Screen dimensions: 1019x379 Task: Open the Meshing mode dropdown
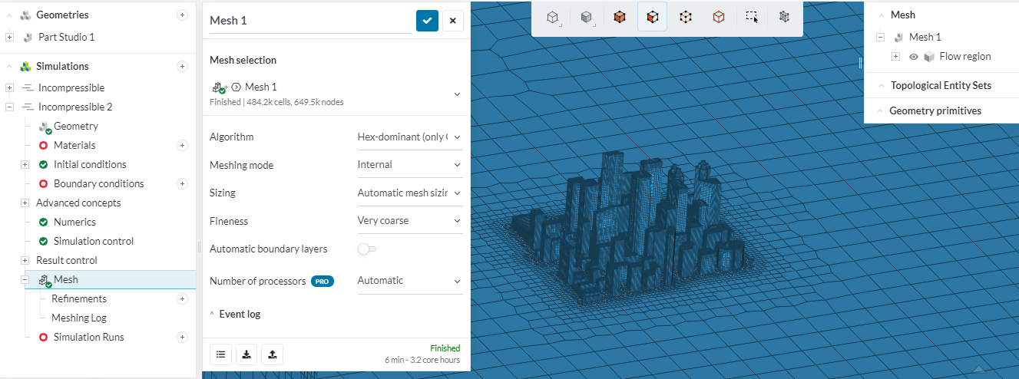pos(410,165)
